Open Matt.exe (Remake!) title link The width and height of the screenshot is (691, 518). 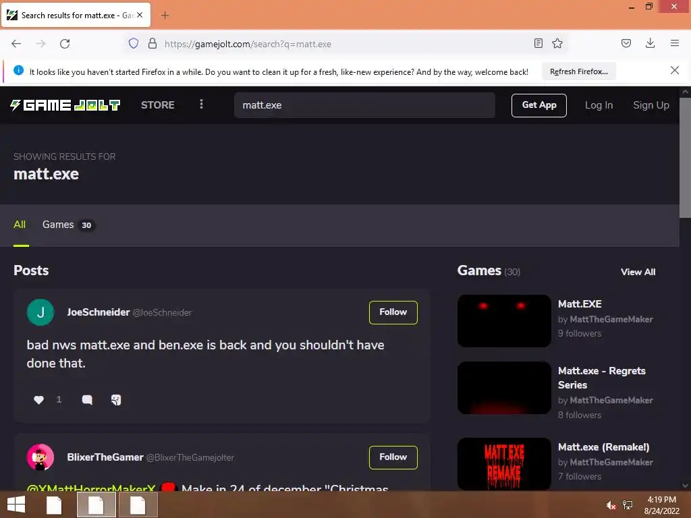point(603,447)
